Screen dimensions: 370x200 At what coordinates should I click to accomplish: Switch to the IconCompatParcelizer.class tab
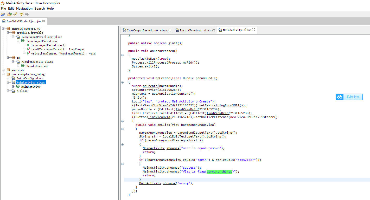click(x=147, y=30)
